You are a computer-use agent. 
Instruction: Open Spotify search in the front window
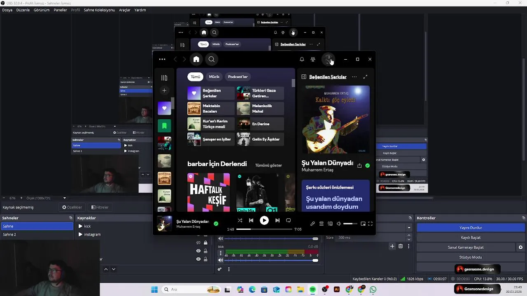point(212,59)
